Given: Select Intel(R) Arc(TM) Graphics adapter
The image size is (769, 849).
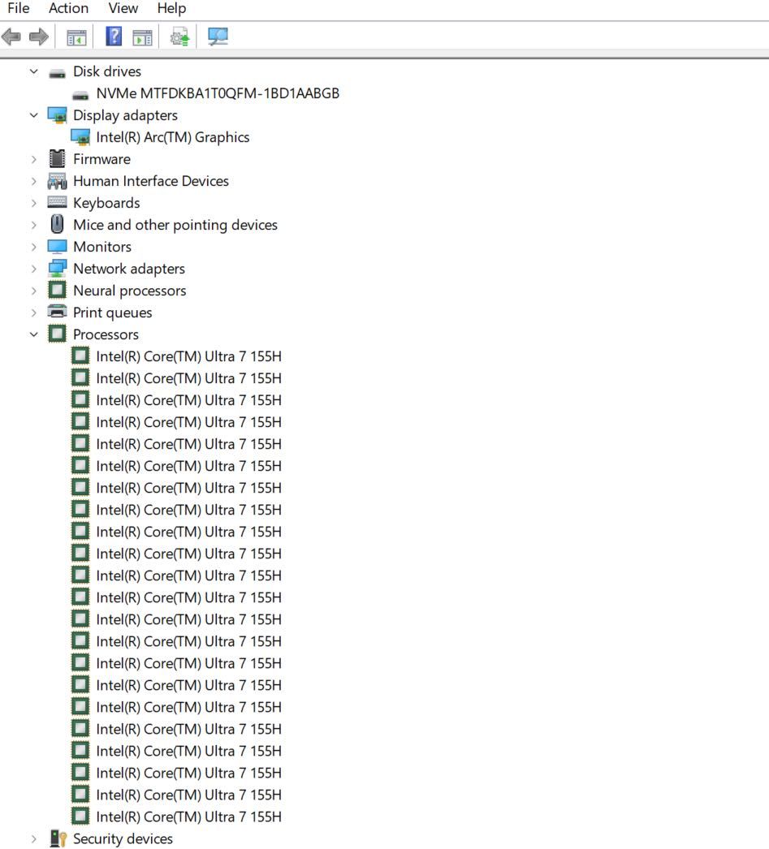Looking at the screenshot, I should pos(173,137).
